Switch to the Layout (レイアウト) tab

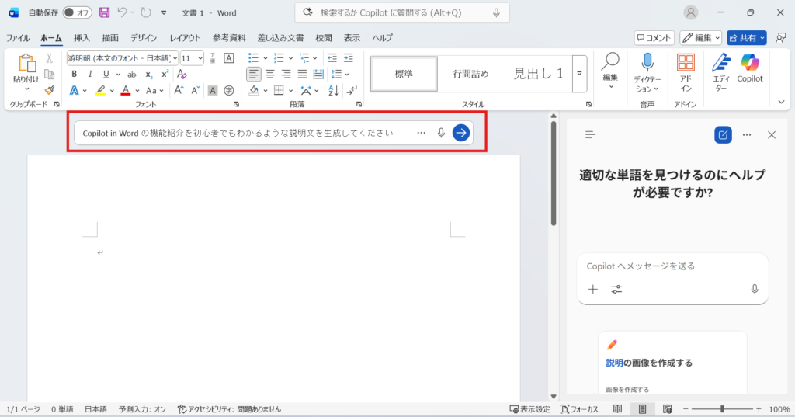[x=185, y=37]
